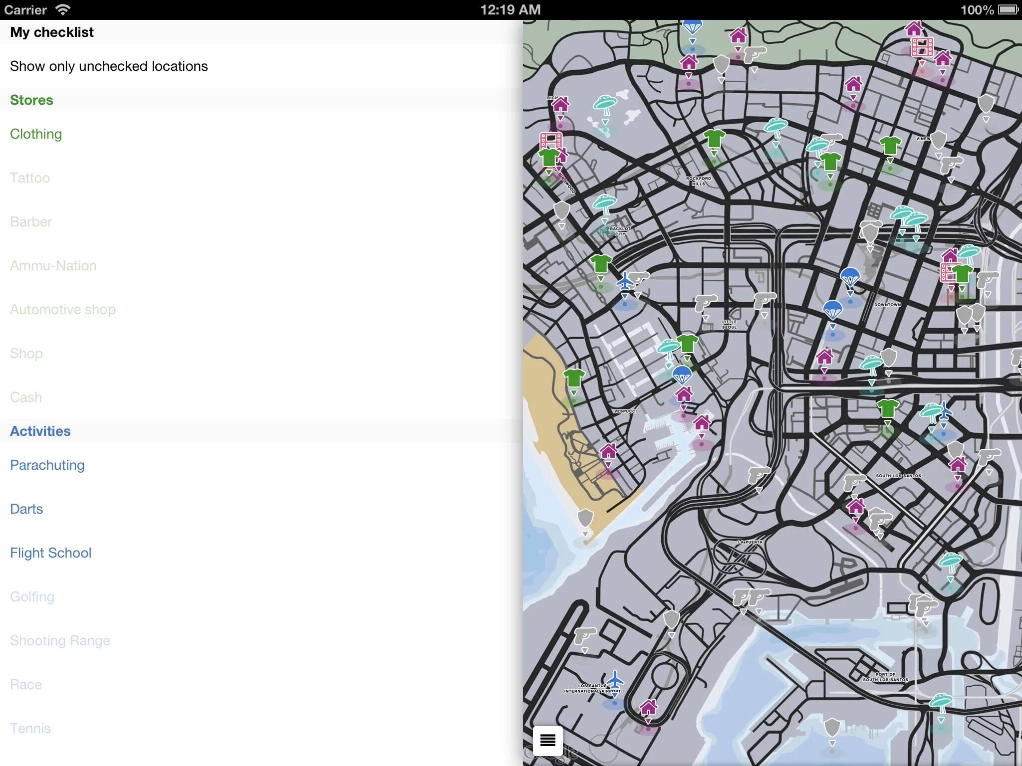The height and width of the screenshot is (766, 1022).
Task: Toggle Show only unchecked locations
Action: coord(261,66)
